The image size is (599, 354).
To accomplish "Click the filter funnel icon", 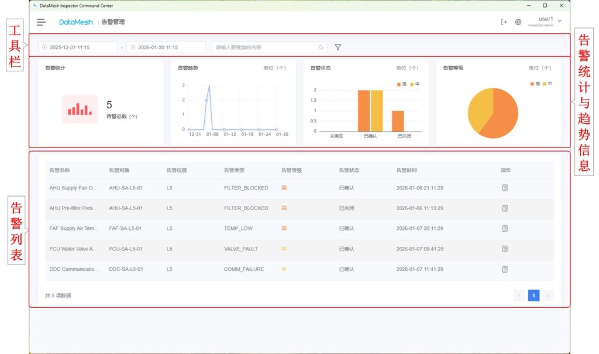I will [x=338, y=47].
